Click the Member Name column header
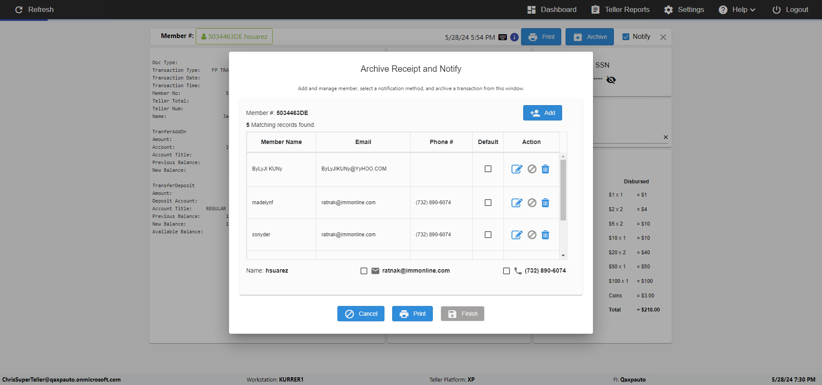This screenshot has width=822, height=385. click(x=281, y=142)
